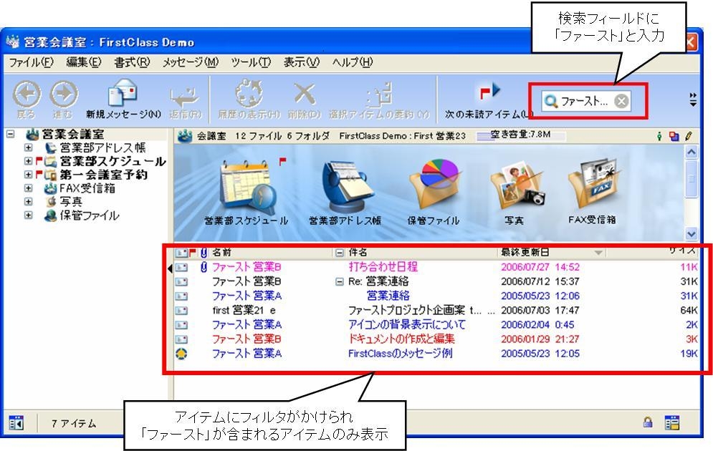This screenshot has width=713, height=451.
Task: Open the ヘルプ(H) menu
Action: 353,62
